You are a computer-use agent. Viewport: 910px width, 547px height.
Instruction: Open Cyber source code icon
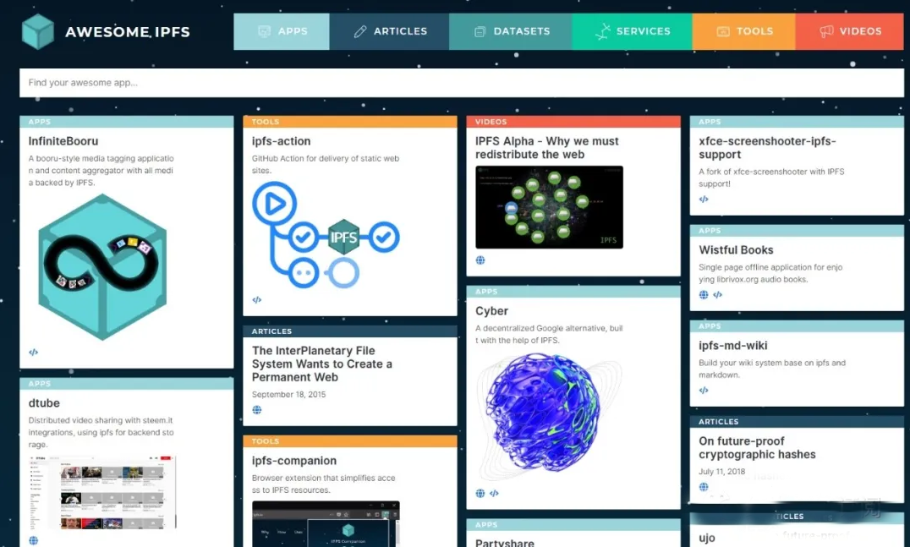tap(494, 493)
